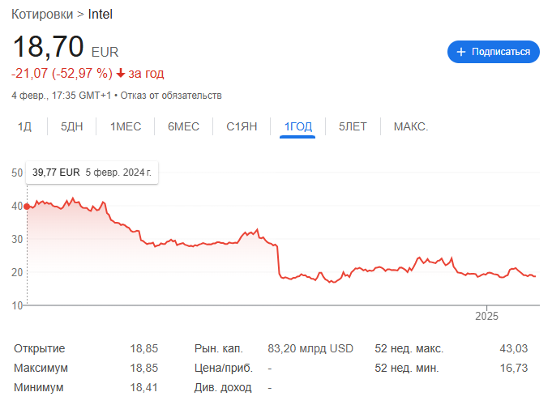Click the за год label
The width and height of the screenshot is (552, 405).
coord(146,73)
